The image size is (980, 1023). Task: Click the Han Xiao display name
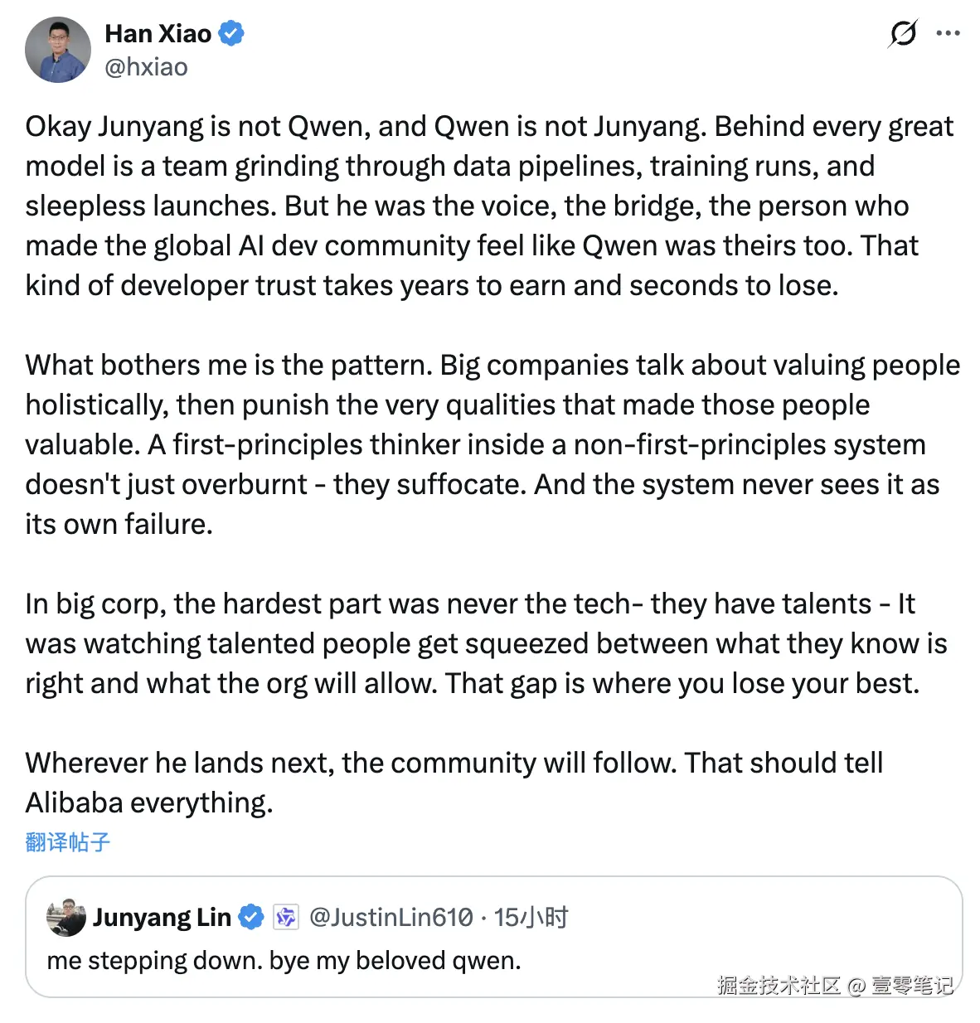coord(158,34)
